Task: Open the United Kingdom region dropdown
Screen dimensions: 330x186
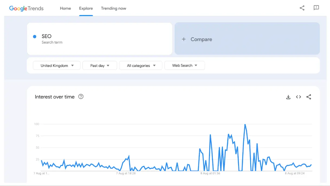Action: [57, 66]
